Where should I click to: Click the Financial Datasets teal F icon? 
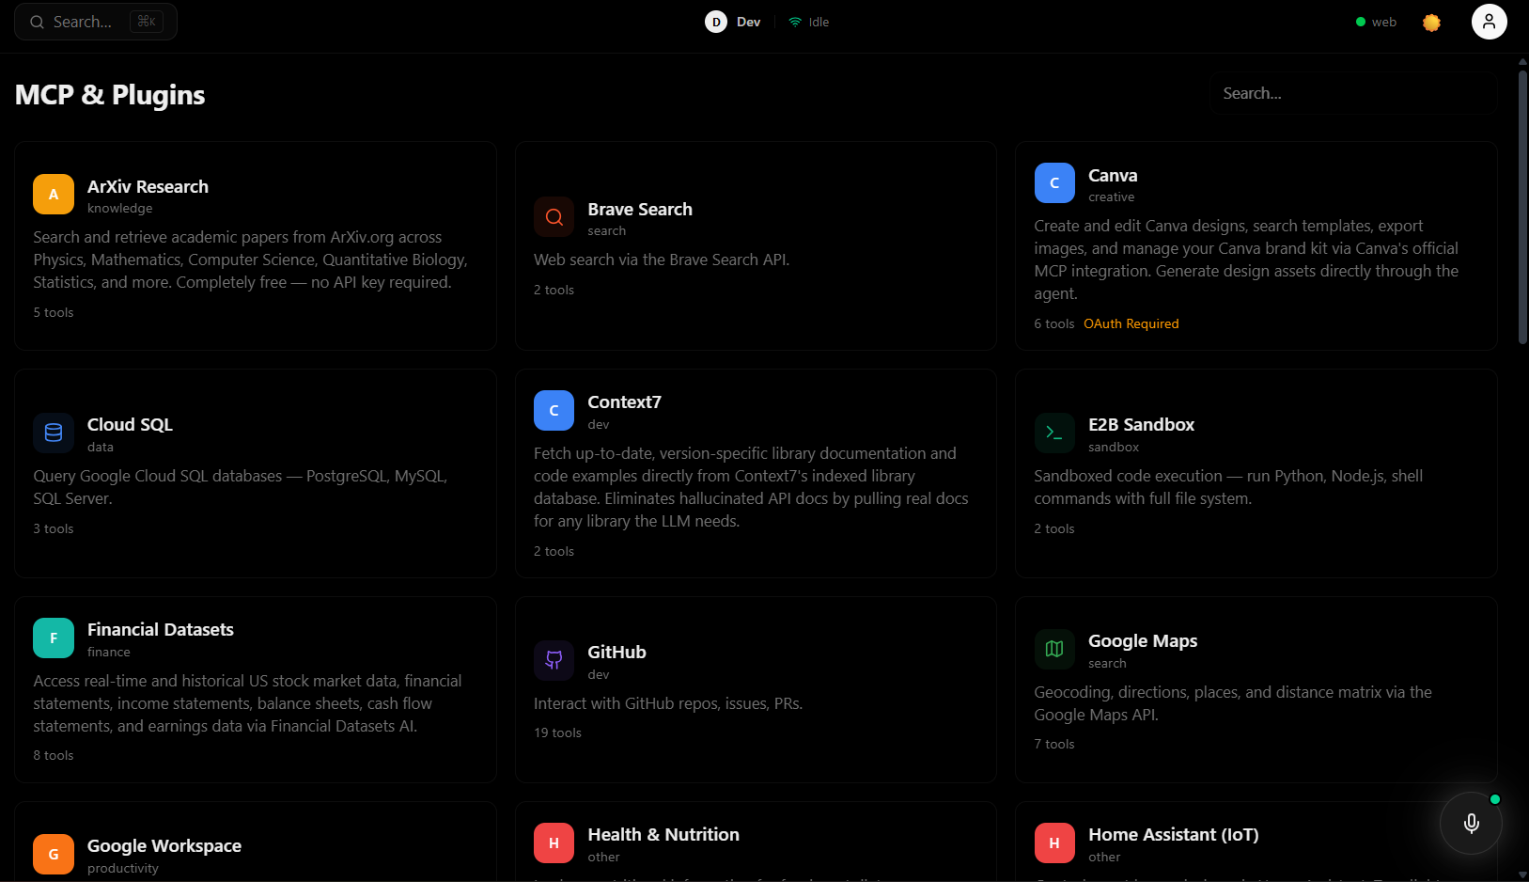coord(54,638)
